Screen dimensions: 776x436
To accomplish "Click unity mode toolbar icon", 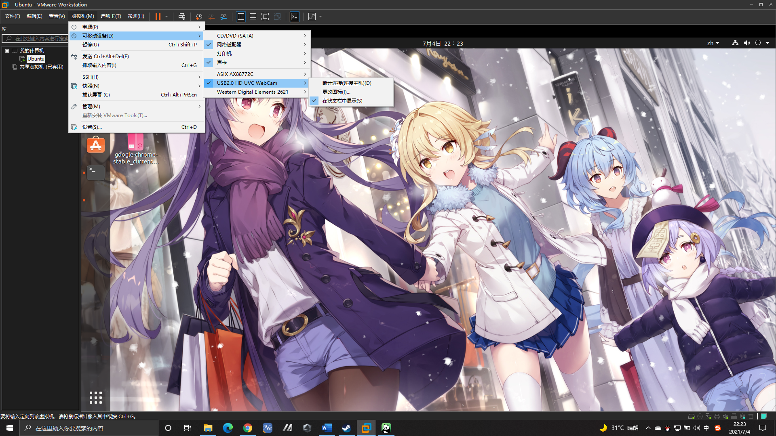I will (277, 17).
